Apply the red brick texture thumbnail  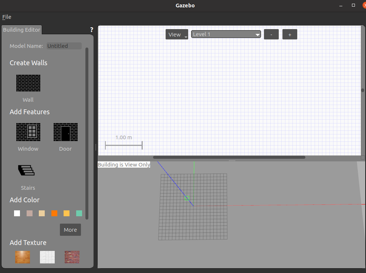click(x=72, y=257)
